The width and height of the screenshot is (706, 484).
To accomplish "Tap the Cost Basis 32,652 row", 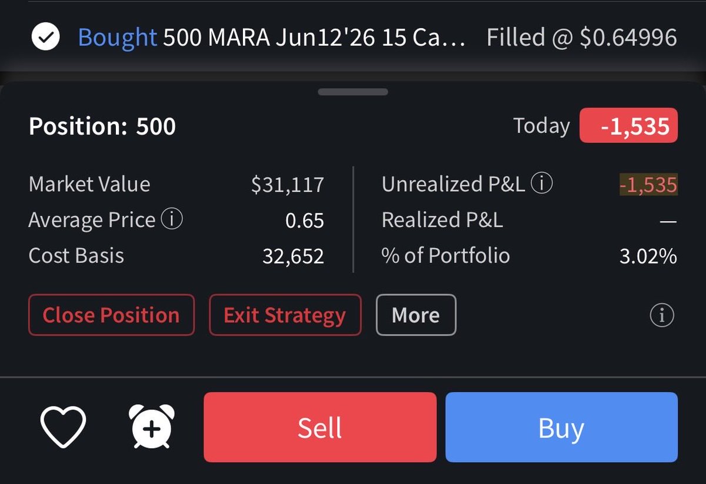I will coord(176,256).
